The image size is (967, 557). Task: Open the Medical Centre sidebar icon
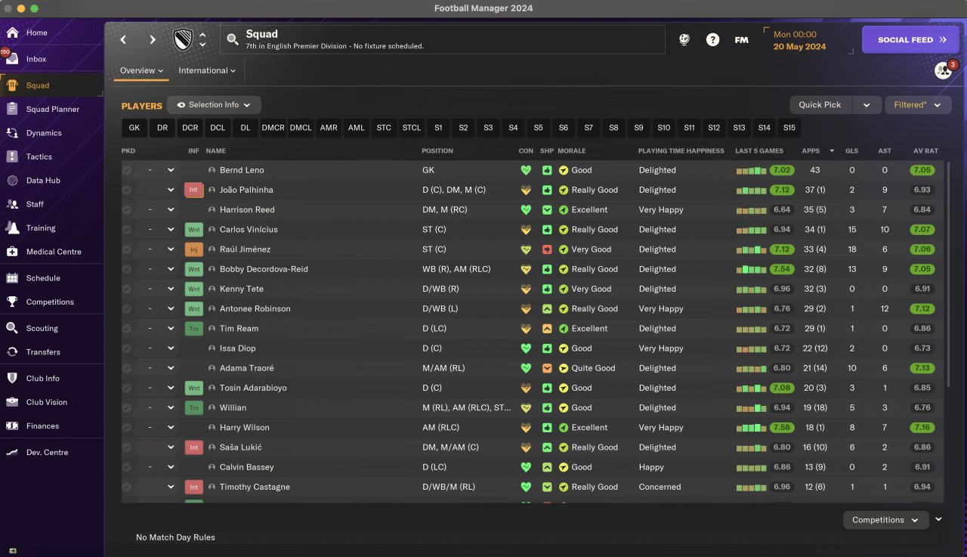(12, 252)
